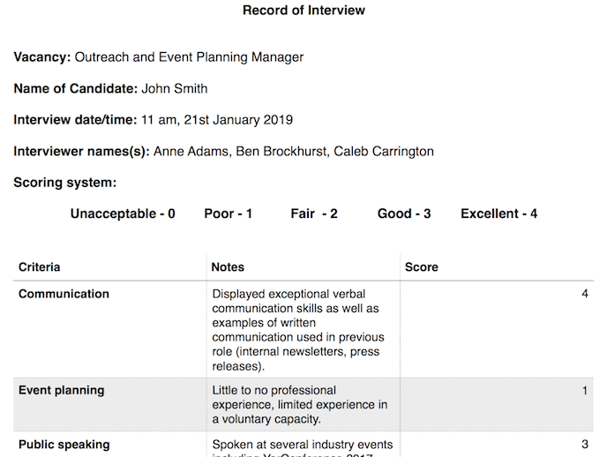607x457 pixels.
Task: Click the Good - 3 score label
Action: click(x=404, y=214)
